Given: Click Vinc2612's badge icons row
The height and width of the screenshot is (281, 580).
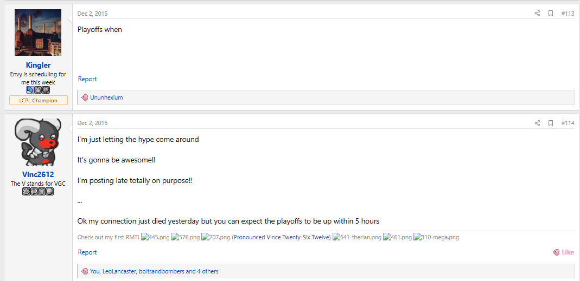Looking at the screenshot, I should click(x=38, y=191).
